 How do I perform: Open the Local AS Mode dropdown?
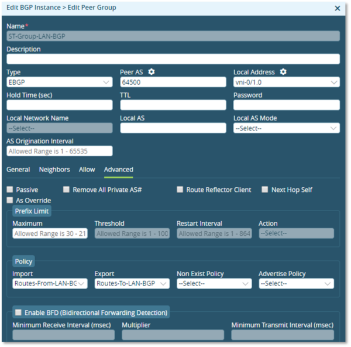[x=286, y=128]
